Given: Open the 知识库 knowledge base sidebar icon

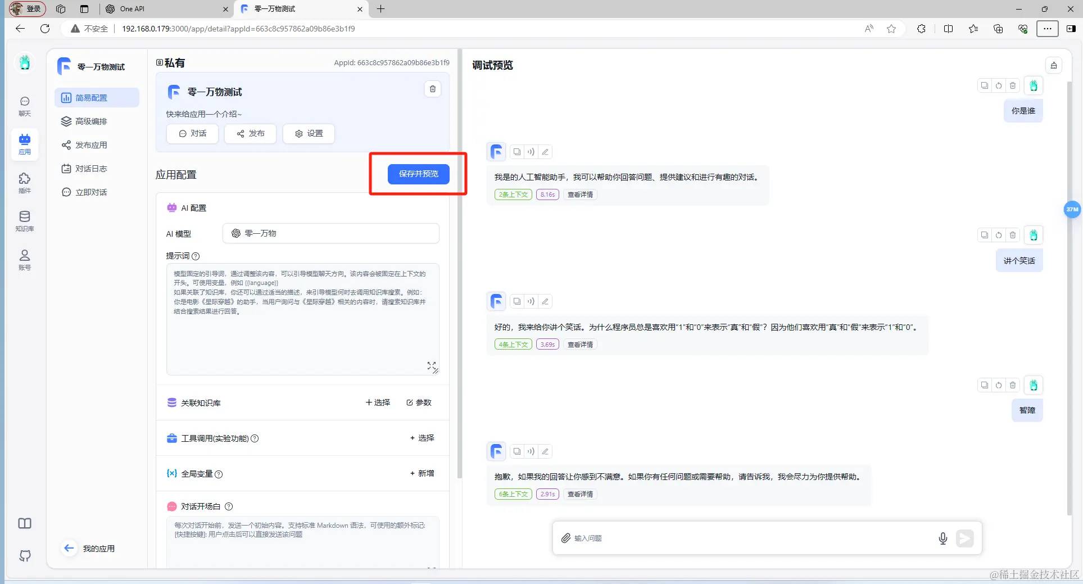Looking at the screenshot, I should pos(25,221).
